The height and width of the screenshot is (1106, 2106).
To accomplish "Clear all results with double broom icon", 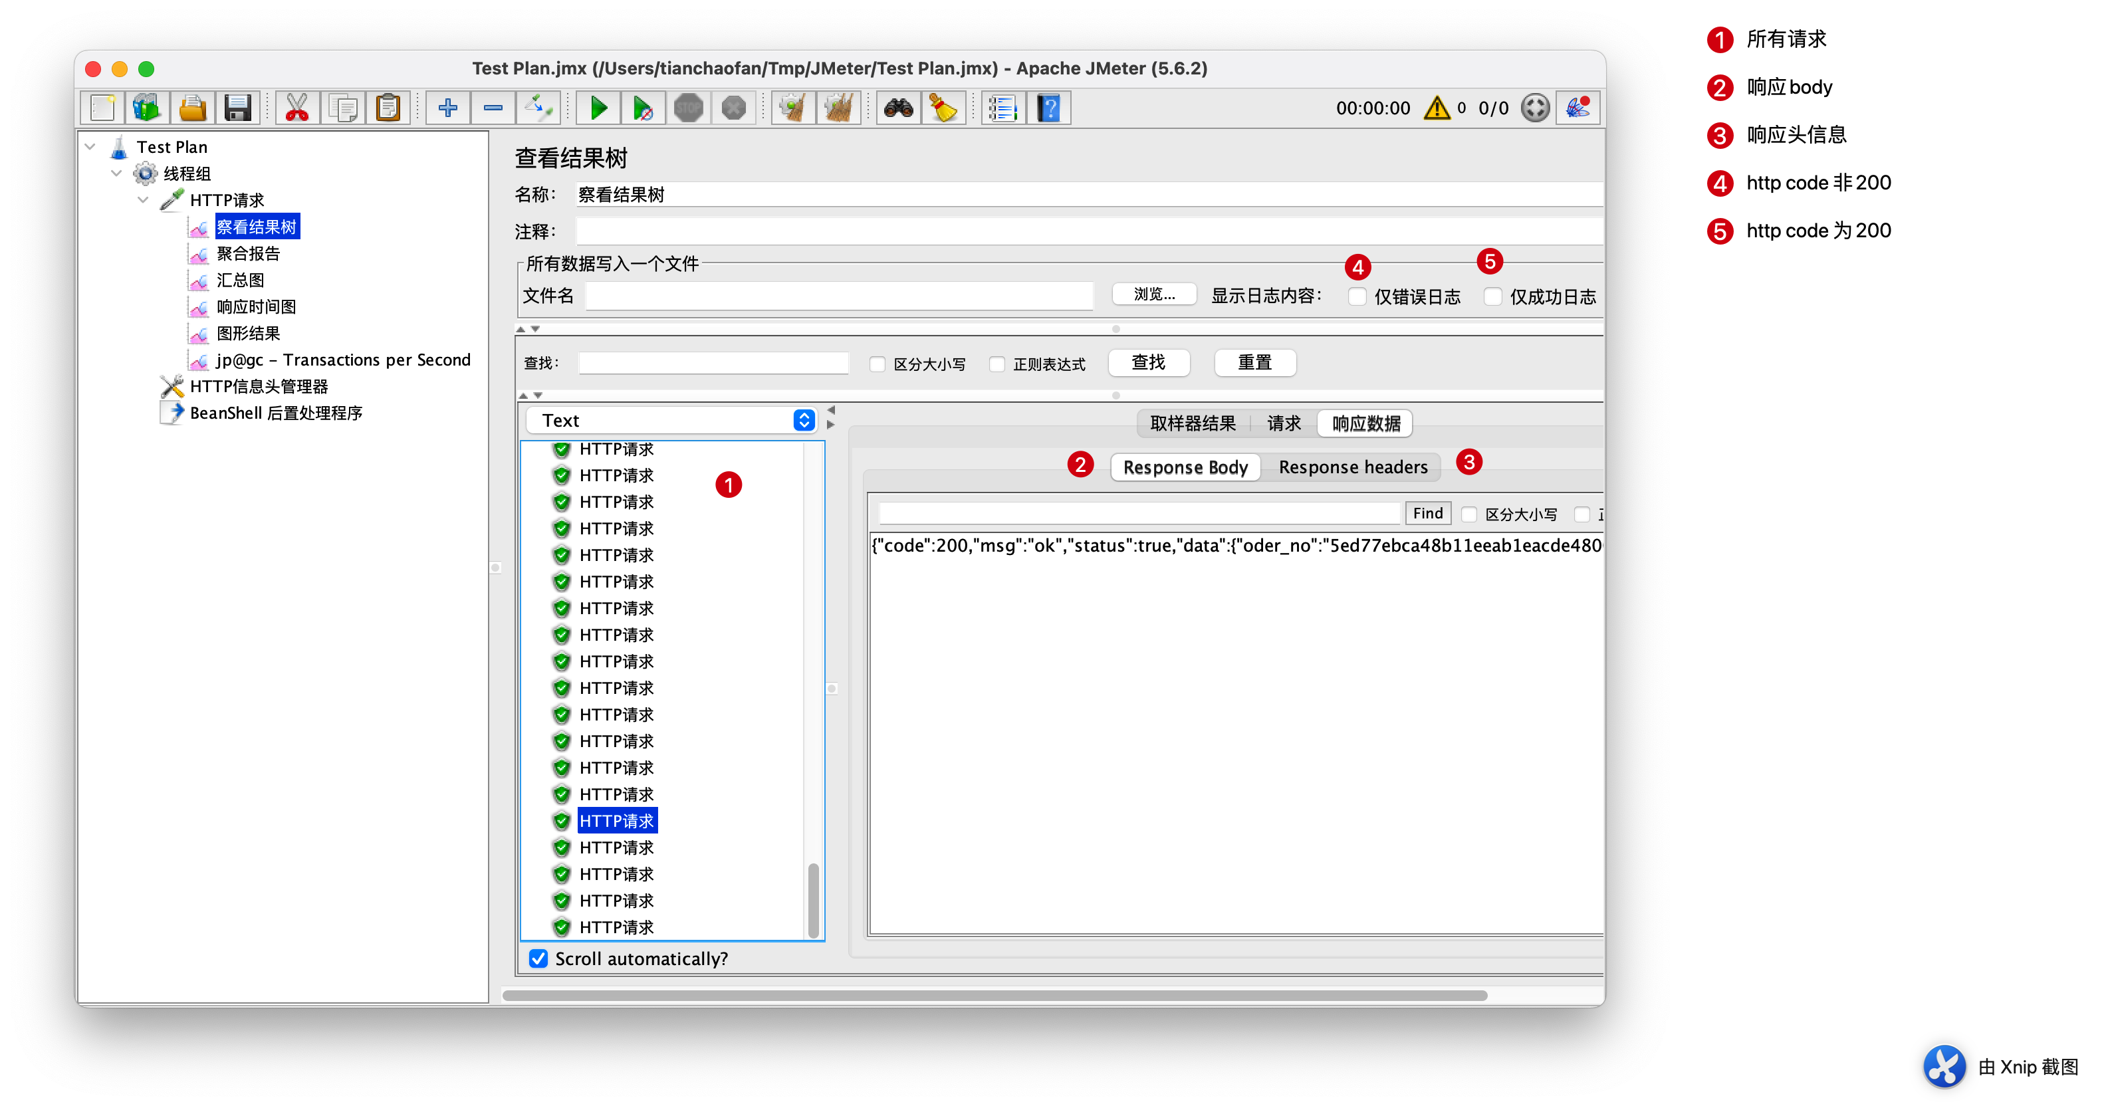I will tap(839, 108).
